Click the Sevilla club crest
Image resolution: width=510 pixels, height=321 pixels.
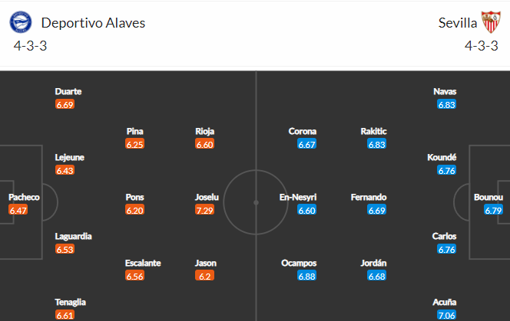click(491, 22)
